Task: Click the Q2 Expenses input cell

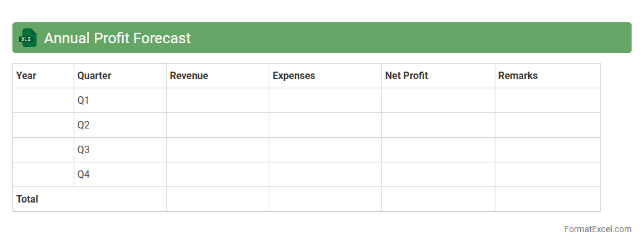Action: [325, 125]
